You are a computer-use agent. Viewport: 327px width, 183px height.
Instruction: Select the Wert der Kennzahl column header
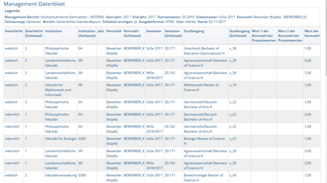click(312, 33)
